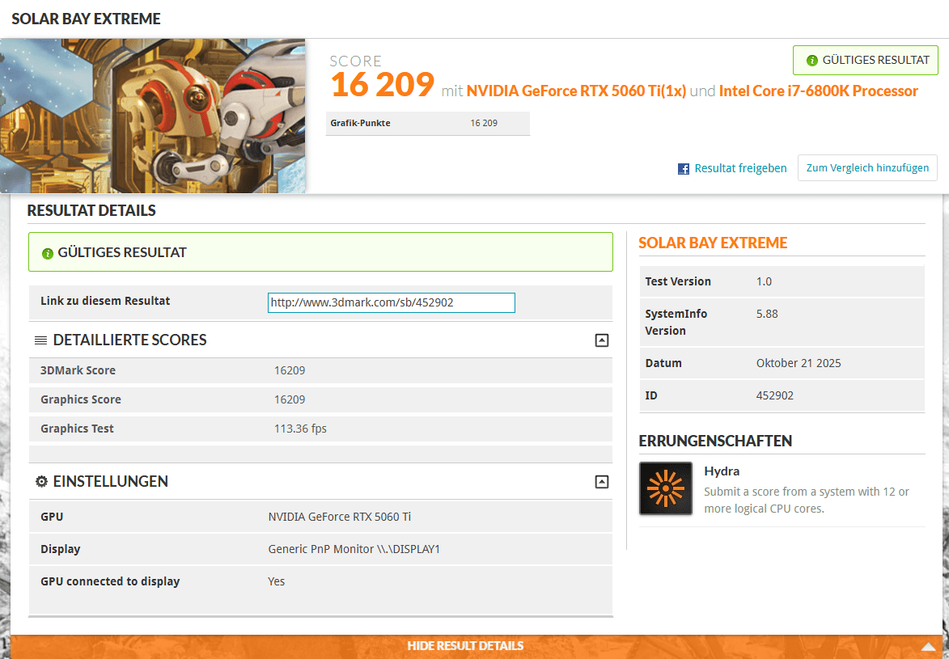This screenshot has width=949, height=659.
Task: Click the GPU connected to display label
Action: coord(110,581)
